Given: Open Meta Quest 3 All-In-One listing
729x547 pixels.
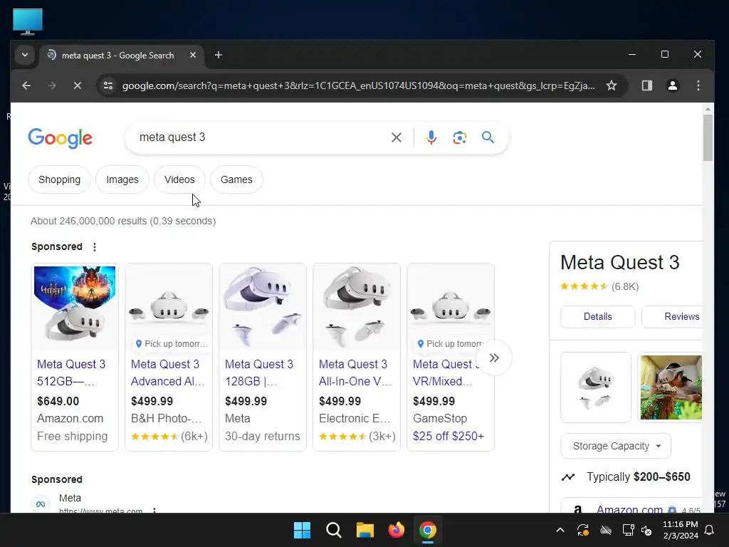Looking at the screenshot, I should pyautogui.click(x=355, y=373).
